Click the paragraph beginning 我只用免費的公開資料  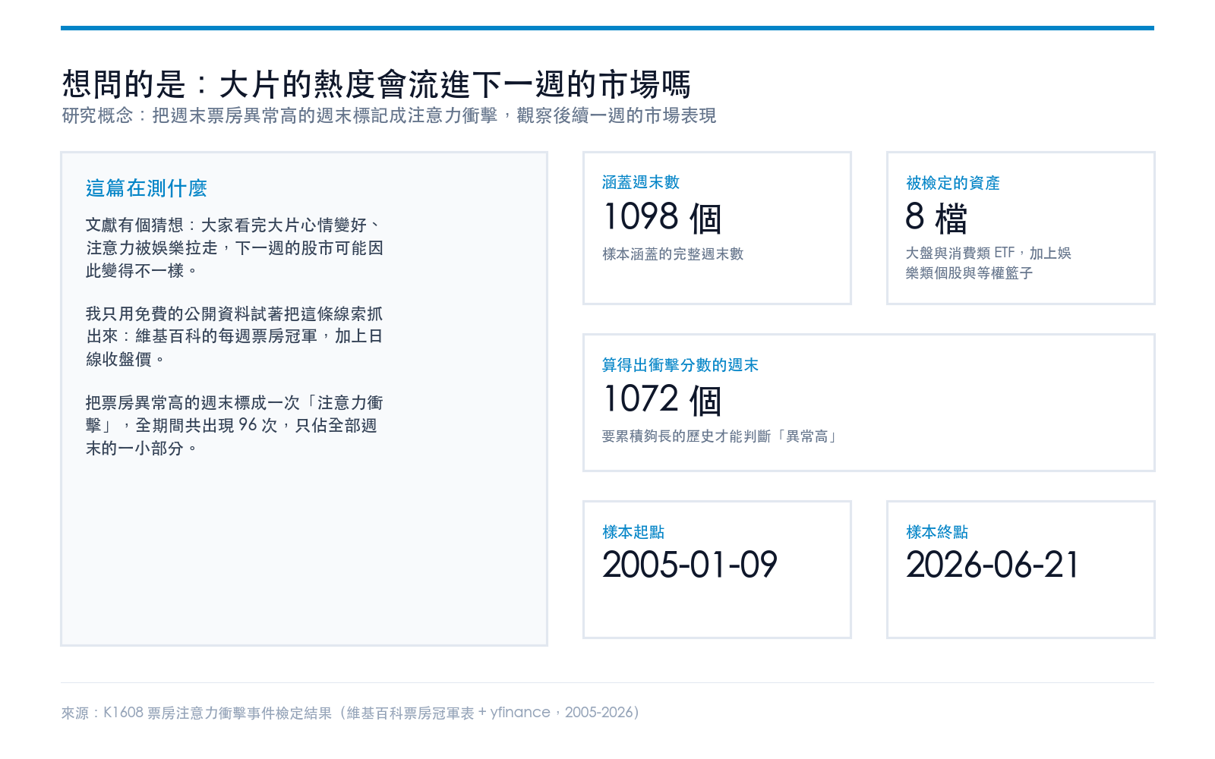[x=235, y=336]
